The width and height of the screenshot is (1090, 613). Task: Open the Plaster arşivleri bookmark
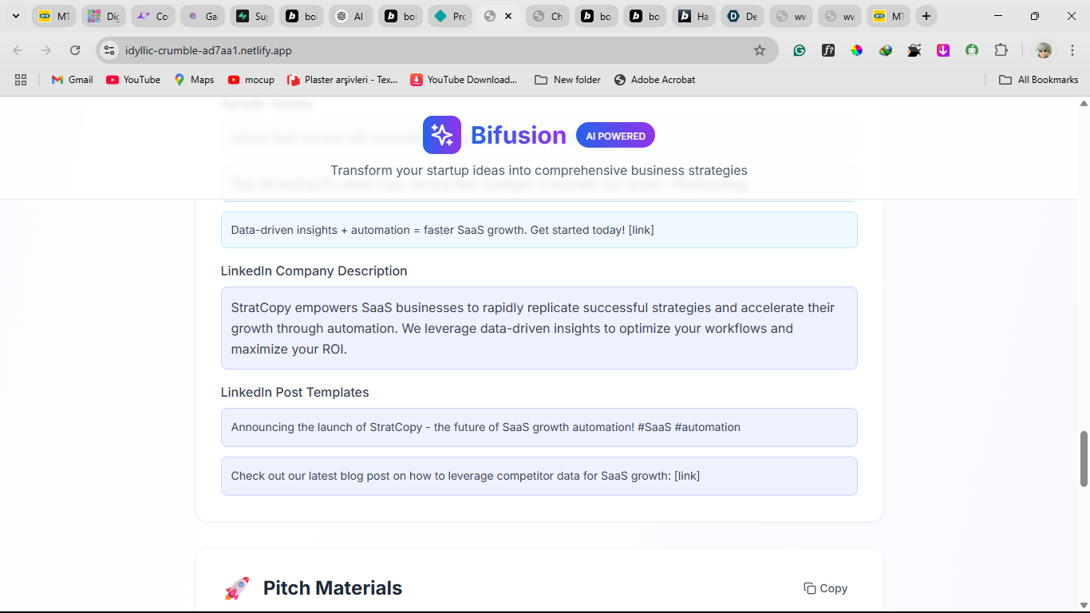pyautogui.click(x=342, y=80)
